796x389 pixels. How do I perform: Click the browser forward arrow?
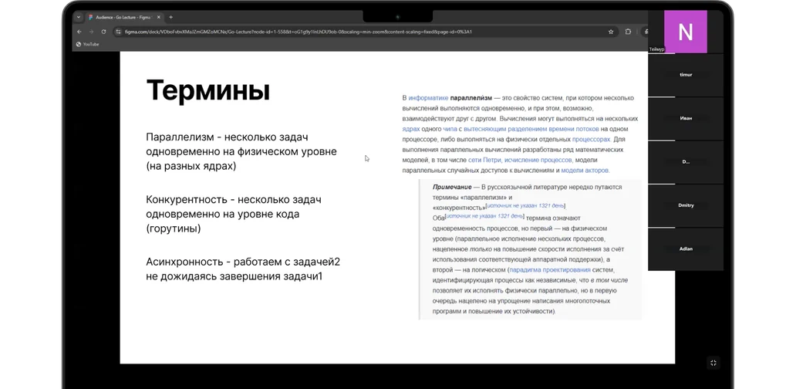(x=91, y=32)
